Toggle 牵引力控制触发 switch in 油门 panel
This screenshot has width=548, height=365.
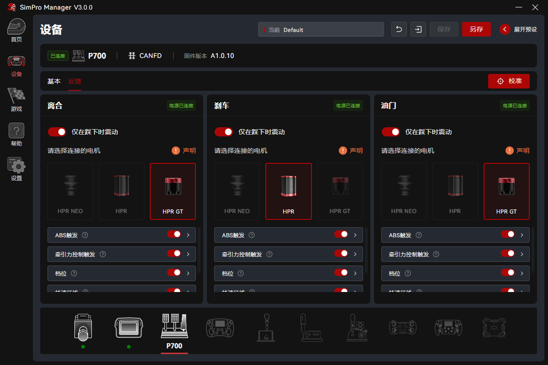[508, 254]
